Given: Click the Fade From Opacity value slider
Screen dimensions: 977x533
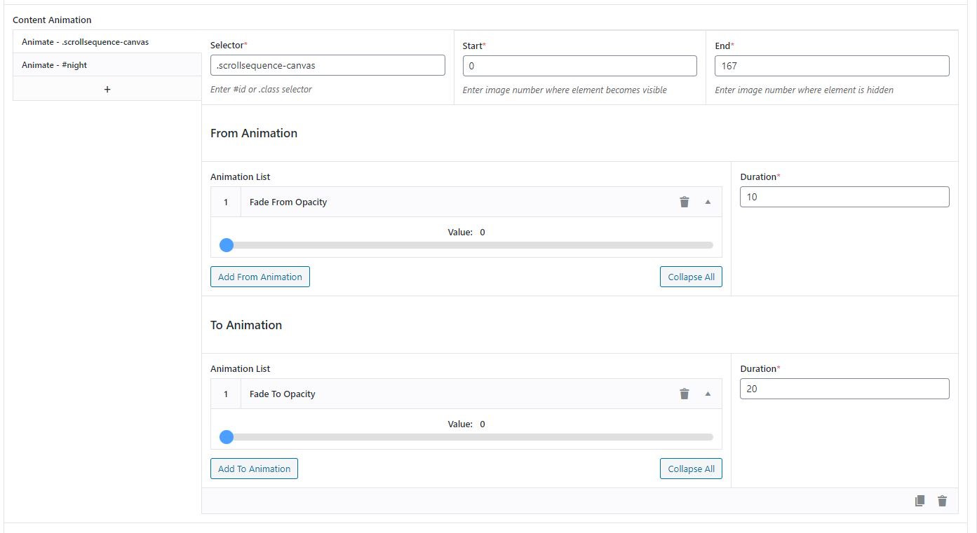Looking at the screenshot, I should point(466,245).
